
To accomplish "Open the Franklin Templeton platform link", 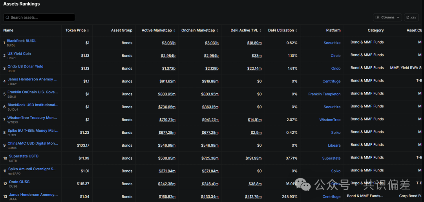I will [325, 94].
